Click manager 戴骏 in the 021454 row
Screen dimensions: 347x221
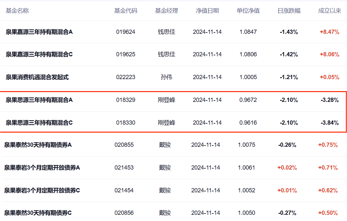click(x=165, y=190)
